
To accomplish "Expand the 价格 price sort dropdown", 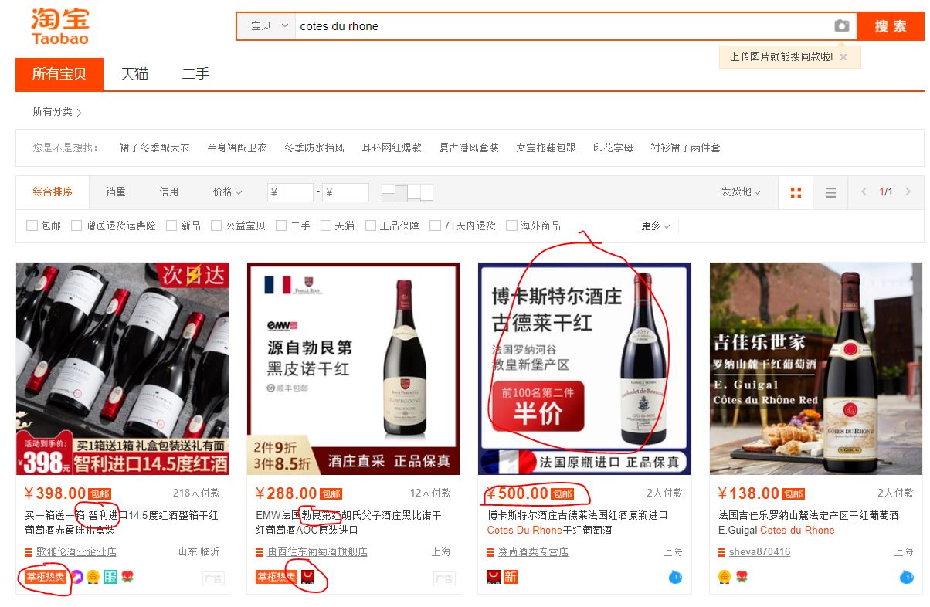I will coord(226,192).
